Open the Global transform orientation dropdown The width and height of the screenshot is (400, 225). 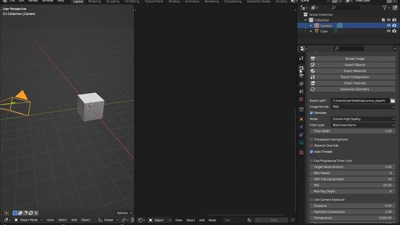pos(108,220)
